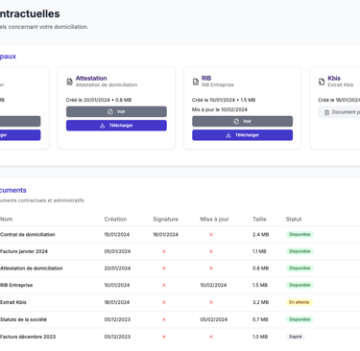360x351 pixels.
Task: Click the Kbis card file icon
Action: click(322, 82)
